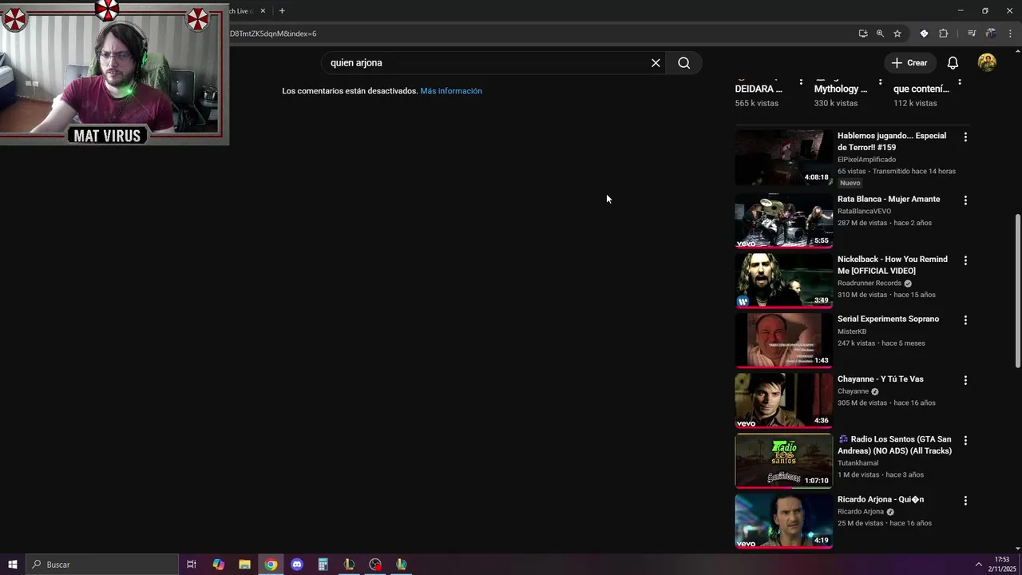Image resolution: width=1022 pixels, height=575 pixels.
Task: Open options for Hablemos jugando video
Action: pyautogui.click(x=965, y=137)
